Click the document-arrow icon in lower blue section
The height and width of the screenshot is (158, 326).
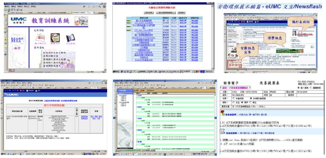pos(222,131)
